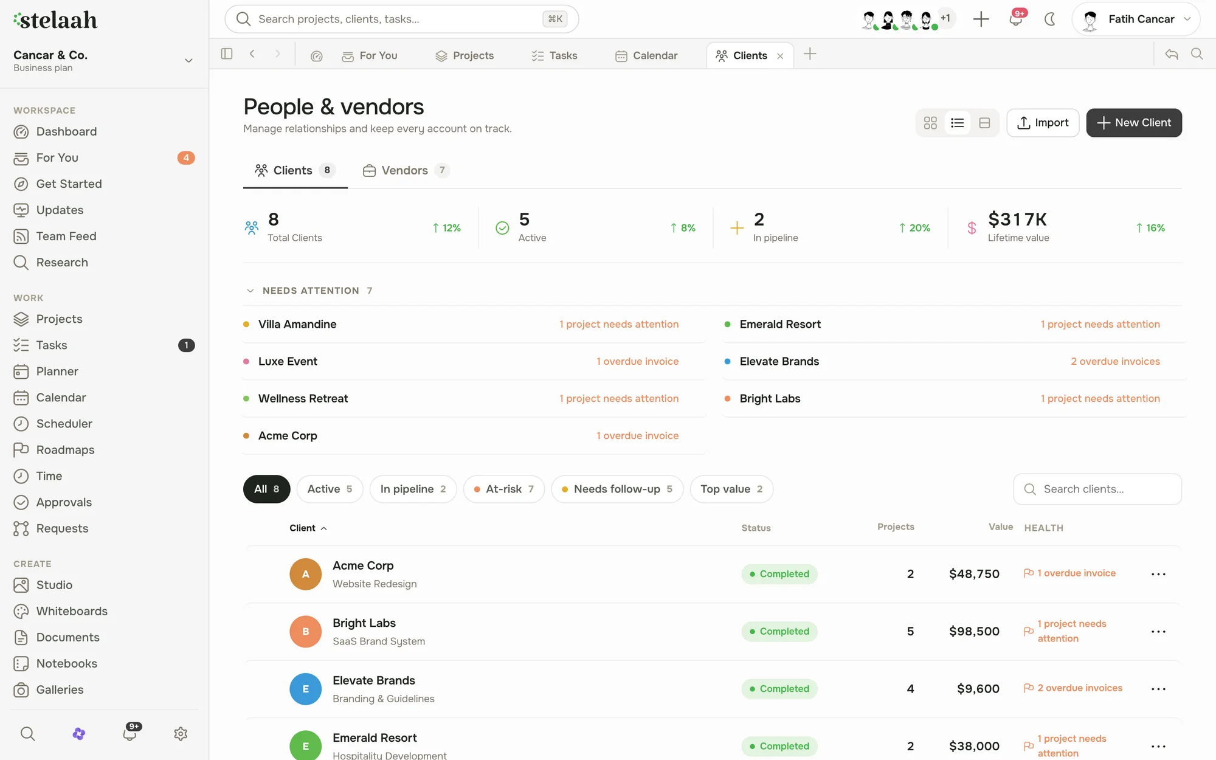1216x760 pixels.
Task: Switch to list view layout
Action: tap(958, 123)
